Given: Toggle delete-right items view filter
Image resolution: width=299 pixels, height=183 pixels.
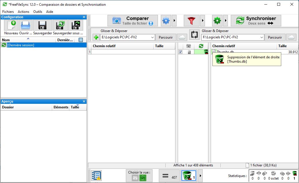Looking at the screenshot, I should tap(189, 175).
